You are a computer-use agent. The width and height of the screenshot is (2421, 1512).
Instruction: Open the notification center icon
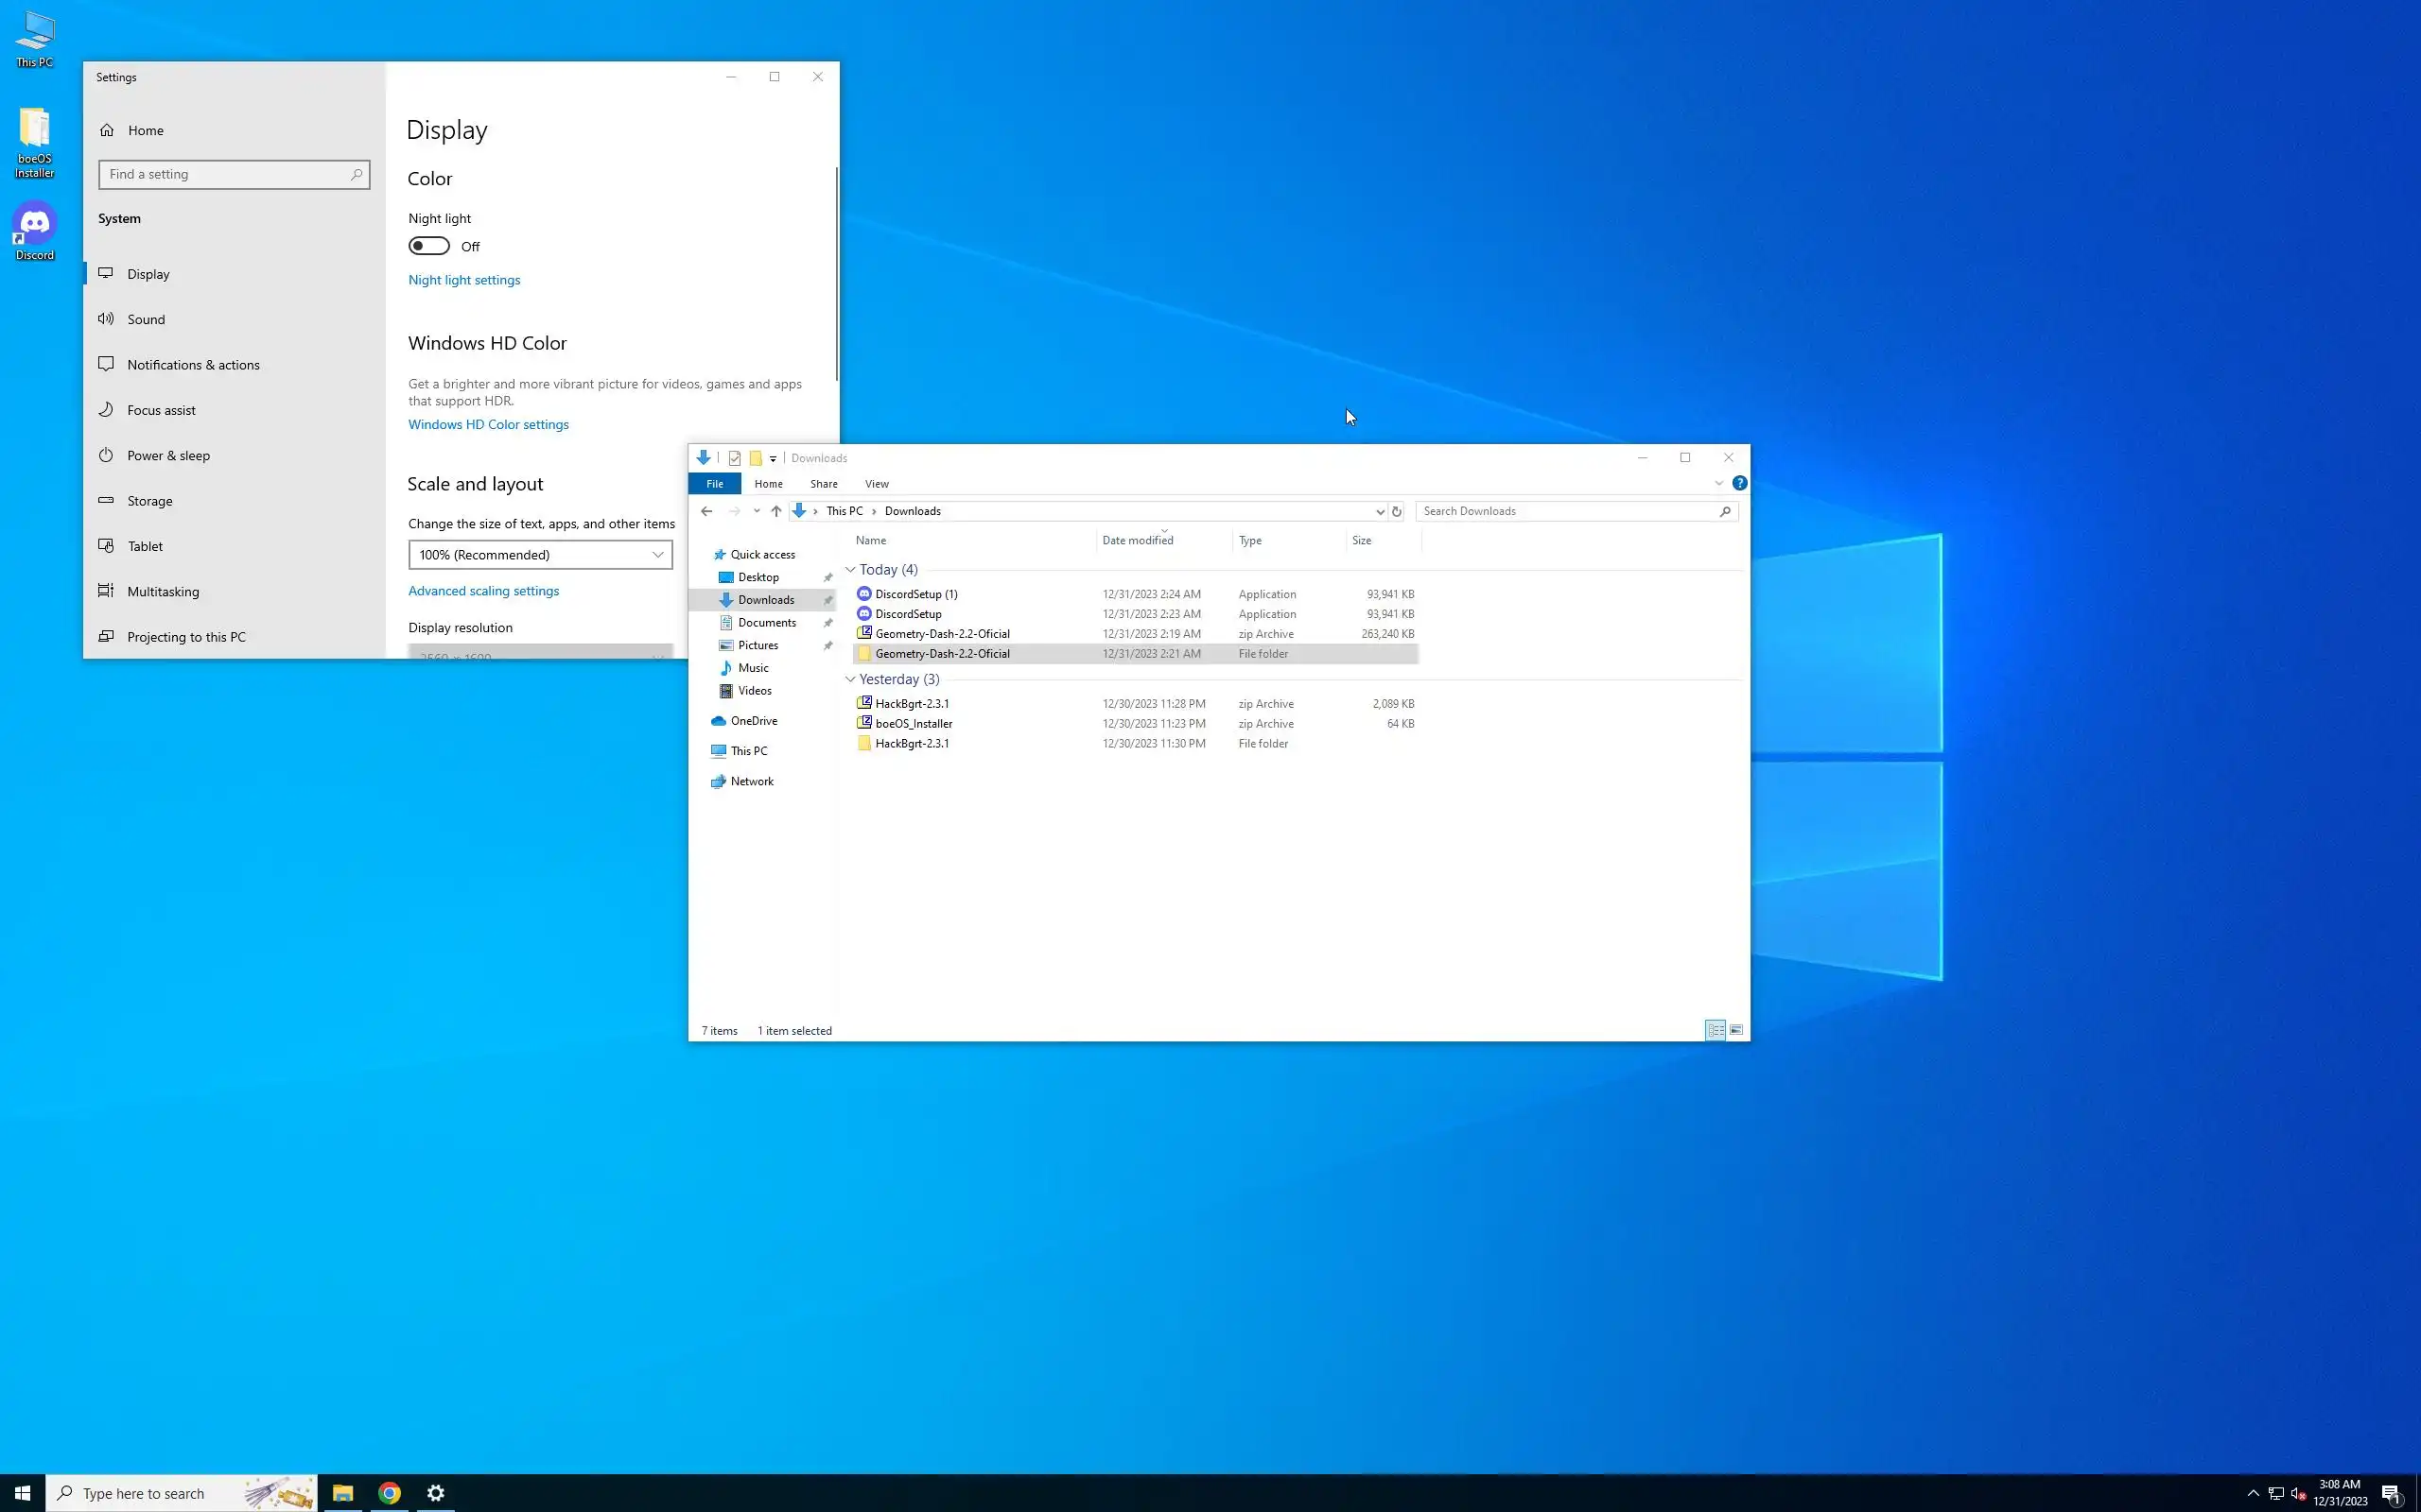(x=2392, y=1493)
